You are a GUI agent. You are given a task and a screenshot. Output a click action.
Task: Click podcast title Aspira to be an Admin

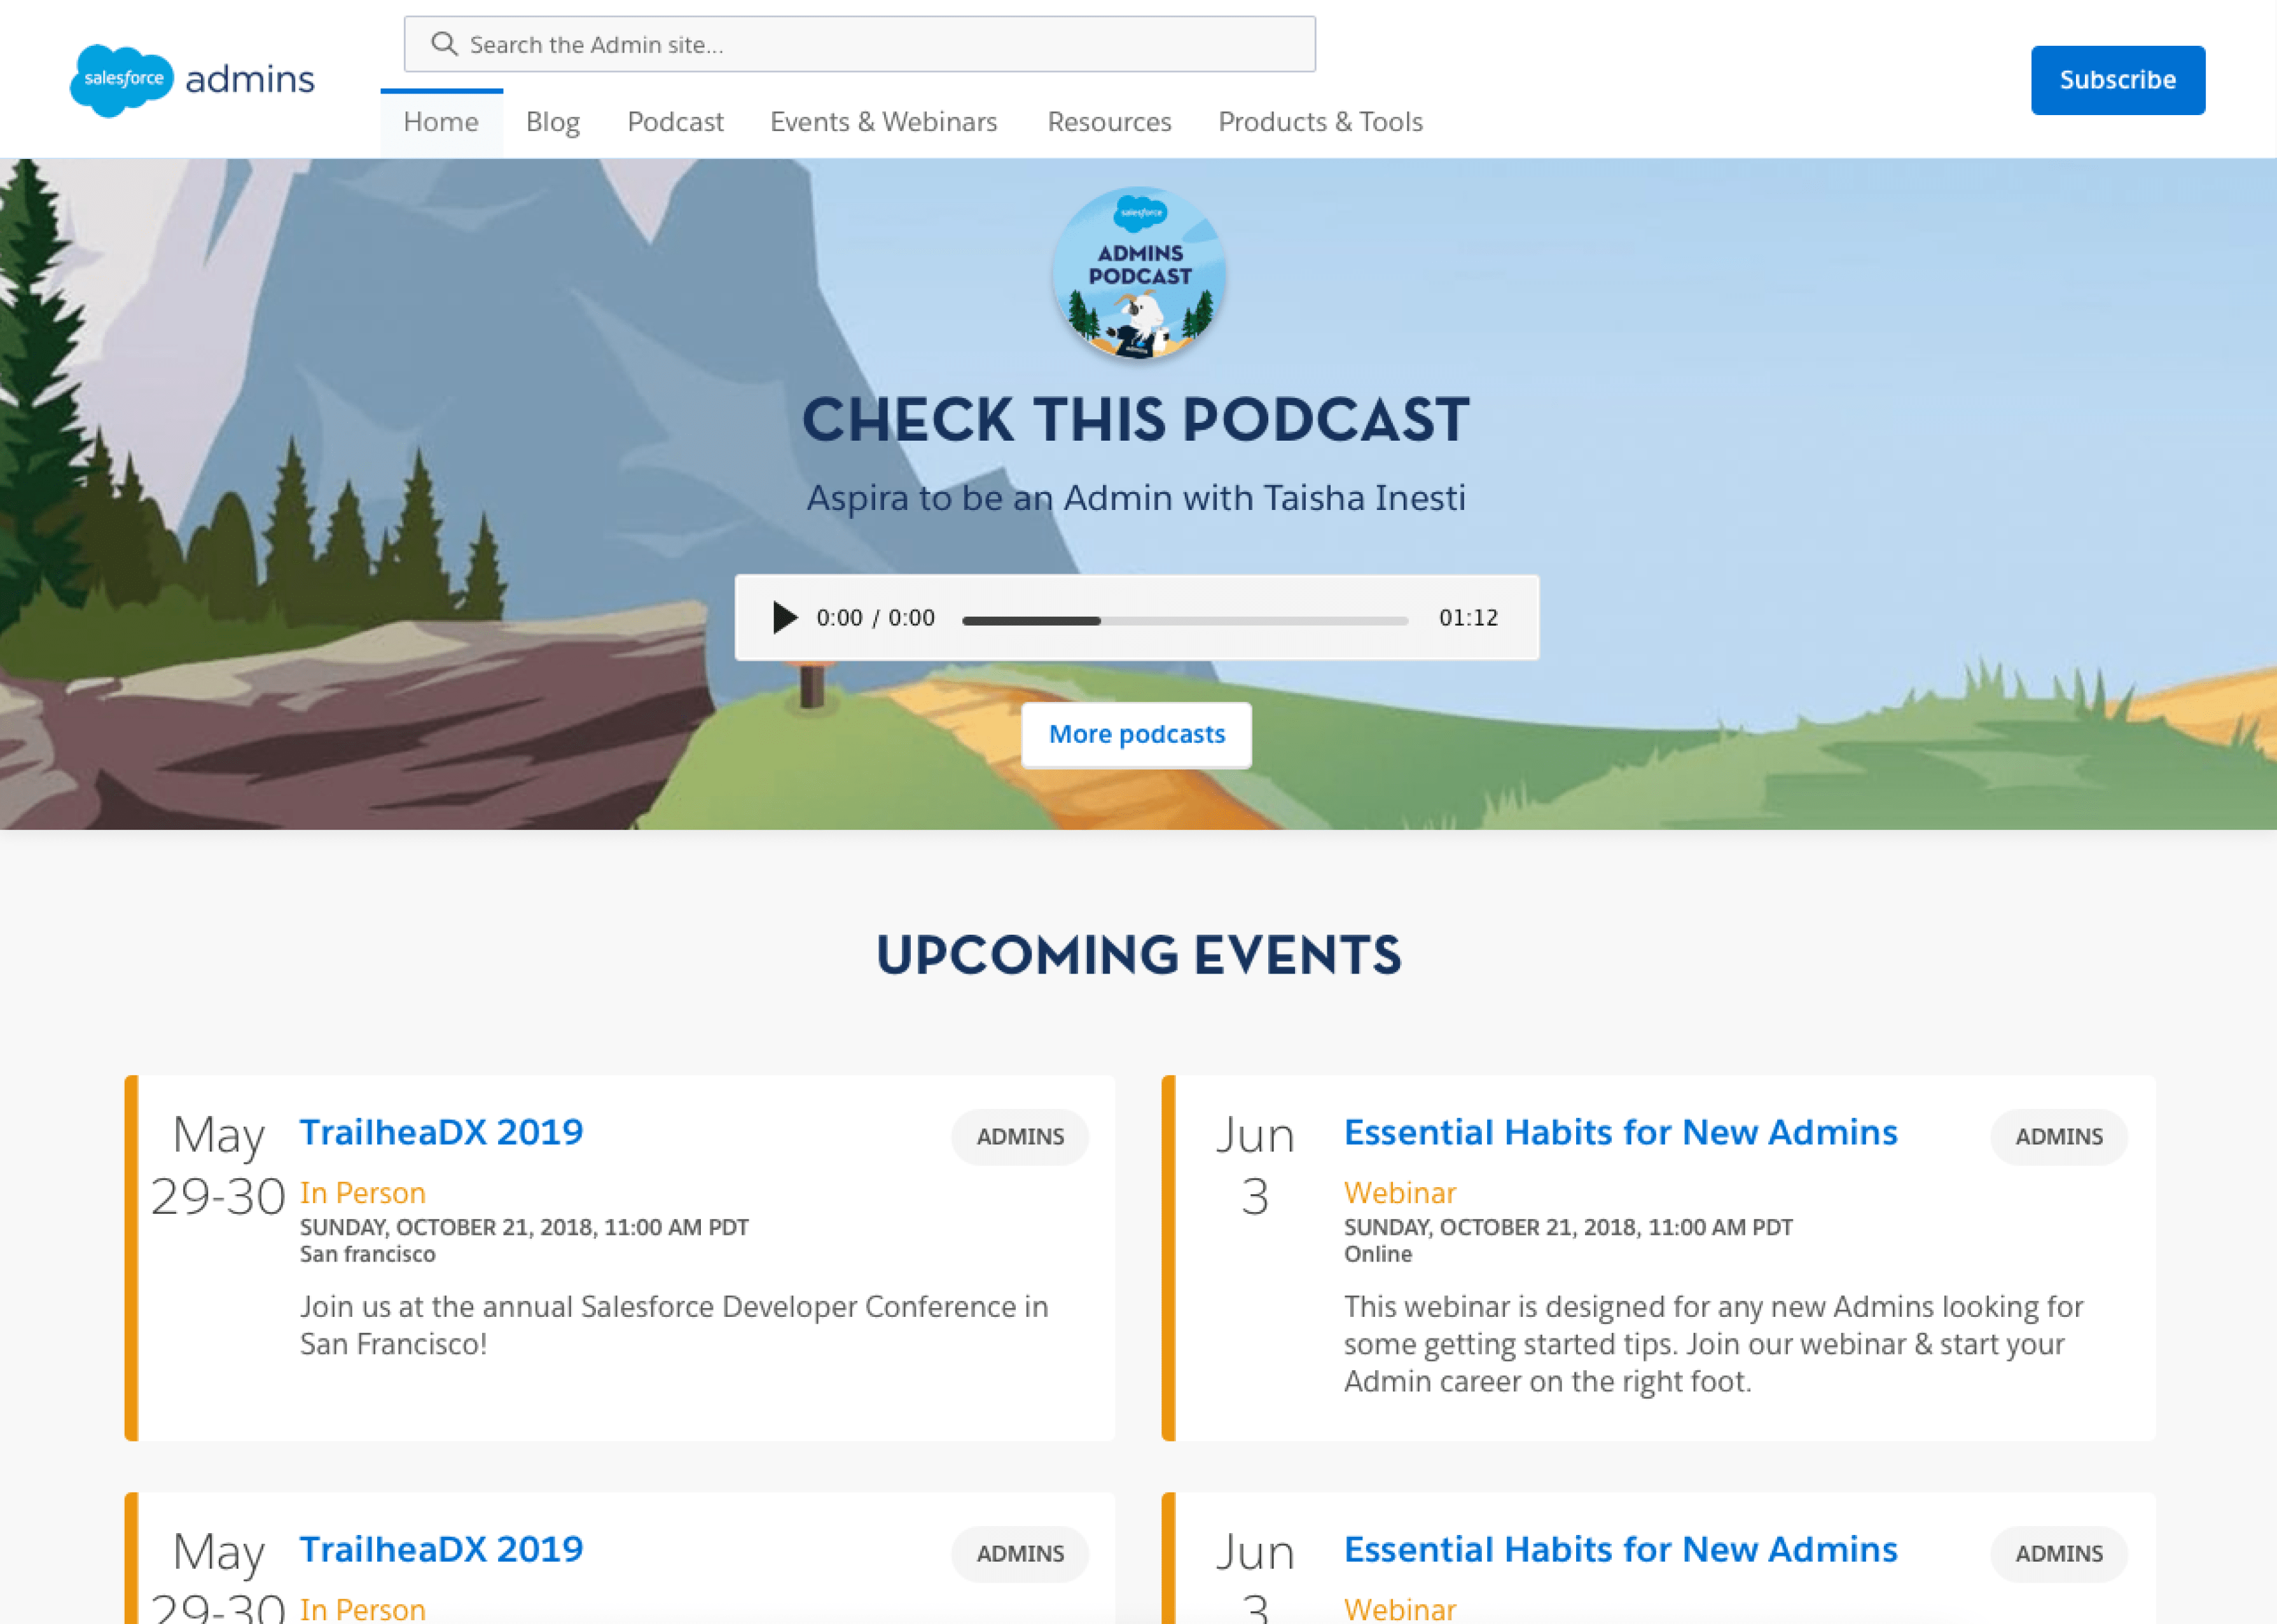coord(1136,498)
